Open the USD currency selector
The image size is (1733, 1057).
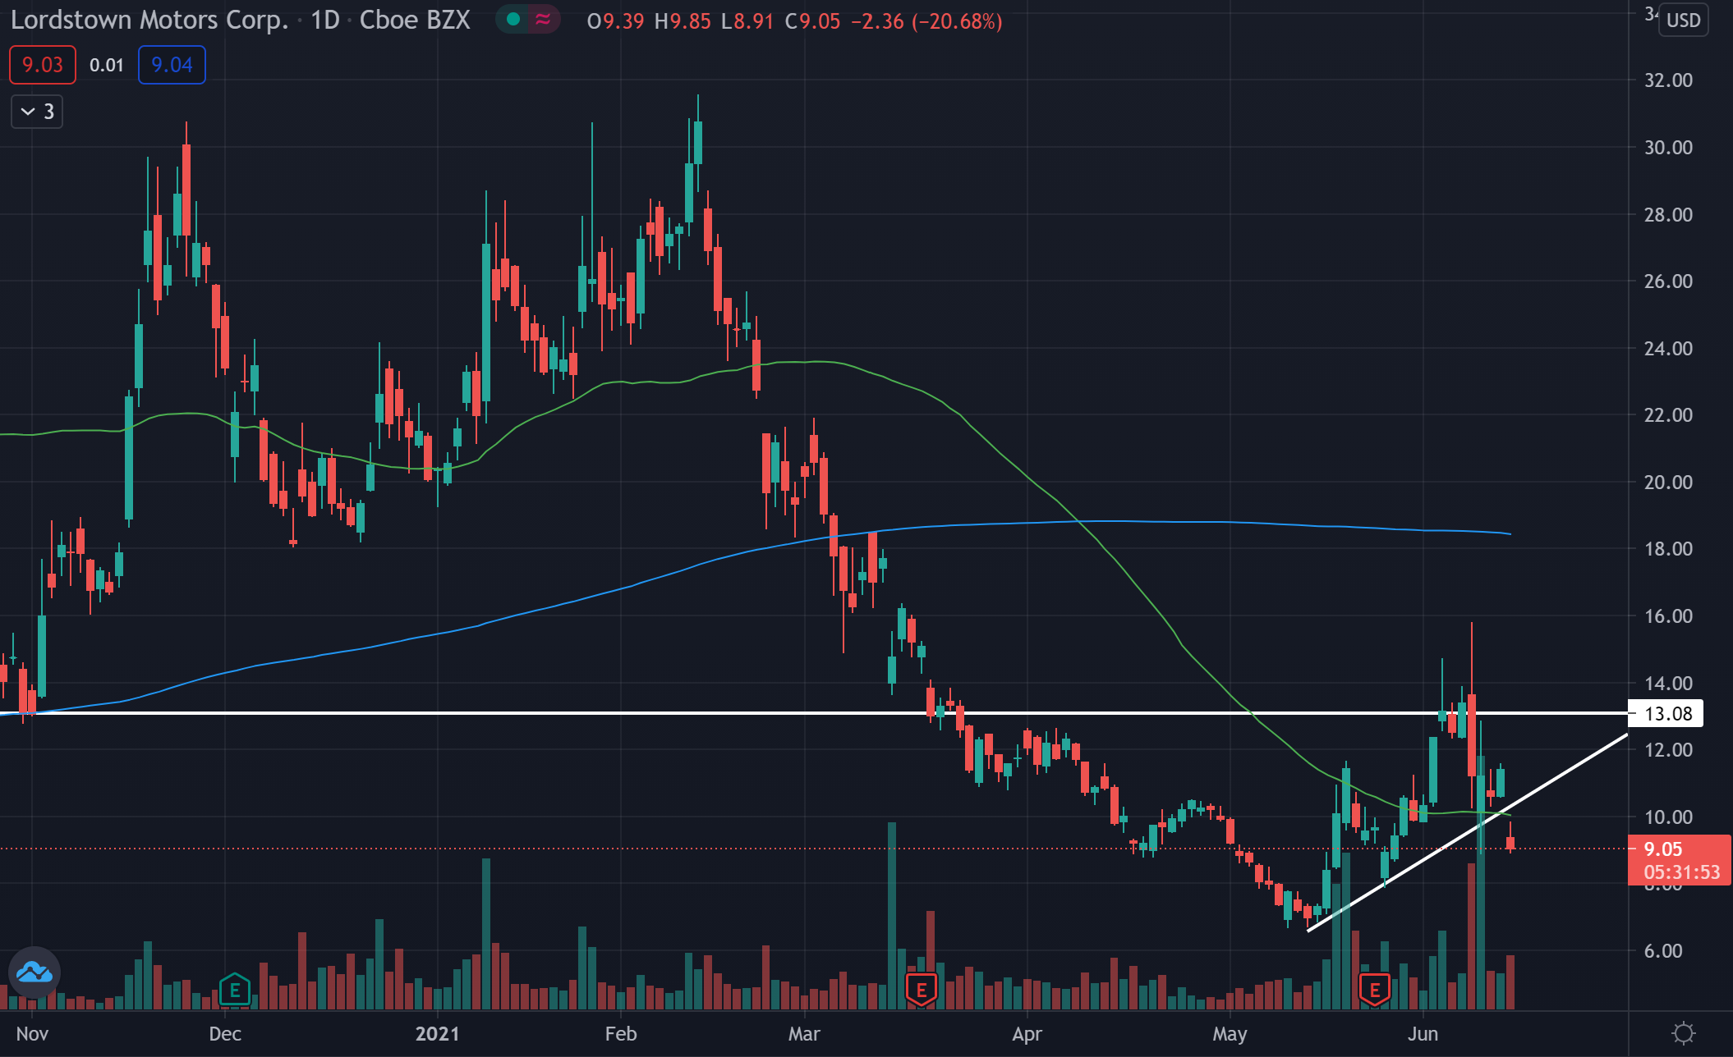pos(1683,21)
